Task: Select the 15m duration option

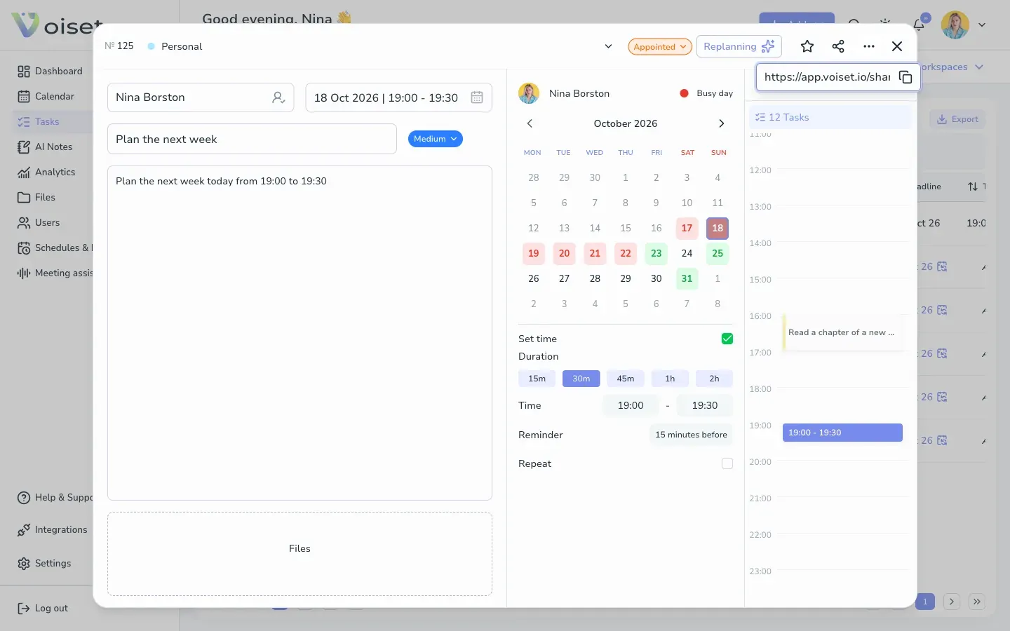Action: (x=537, y=379)
